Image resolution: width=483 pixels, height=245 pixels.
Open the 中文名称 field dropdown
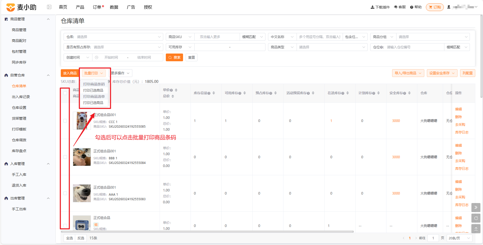click(x=282, y=37)
